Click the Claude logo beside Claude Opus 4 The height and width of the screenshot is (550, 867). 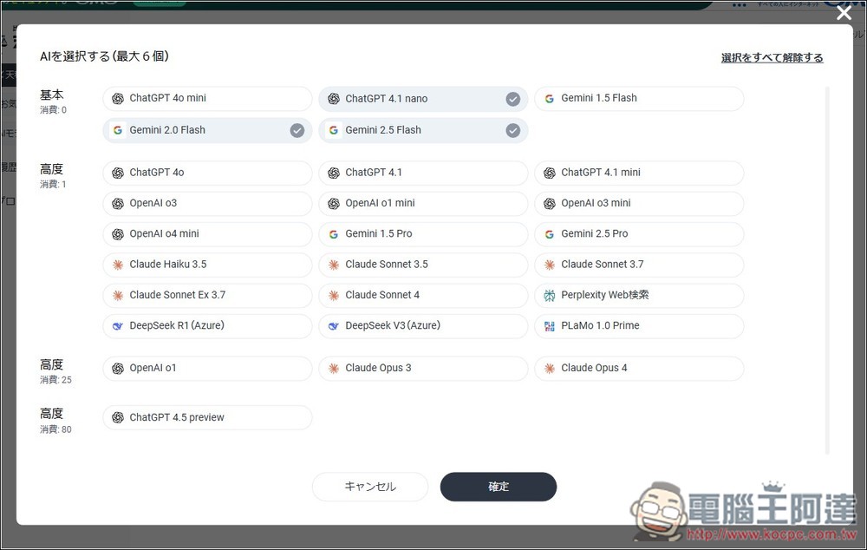549,369
